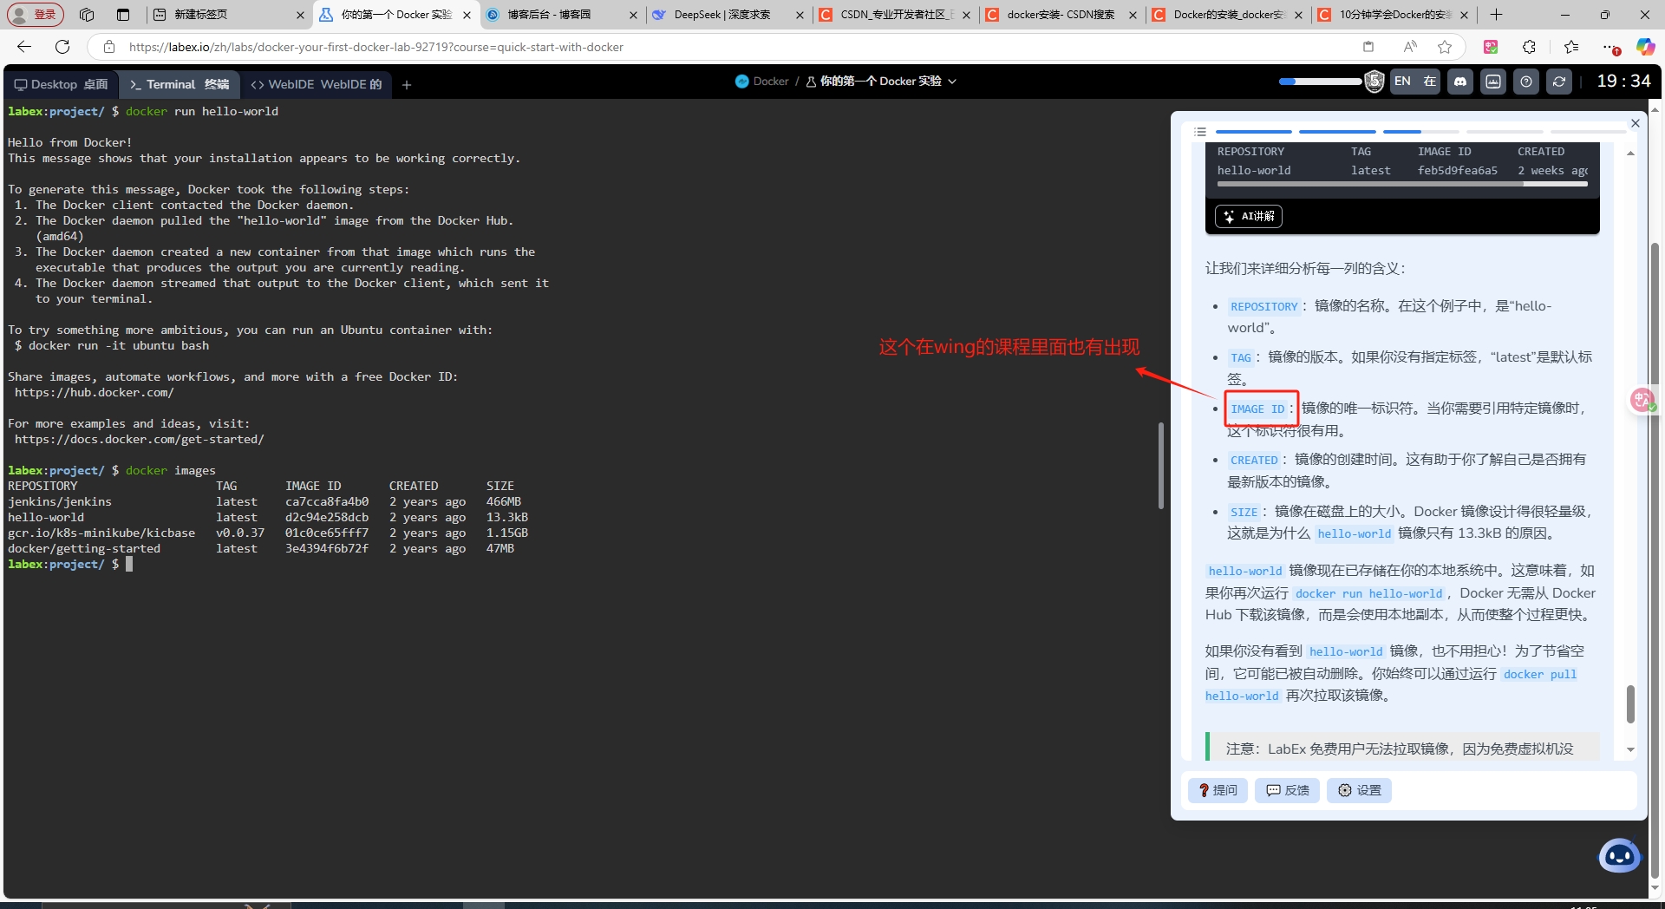This screenshot has width=1665, height=909.
Task: Open the Docker course breadcrumb link
Action: [761, 82]
